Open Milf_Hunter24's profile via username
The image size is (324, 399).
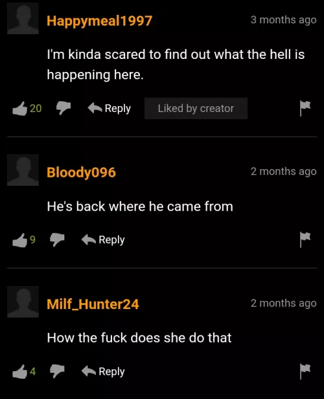click(93, 304)
